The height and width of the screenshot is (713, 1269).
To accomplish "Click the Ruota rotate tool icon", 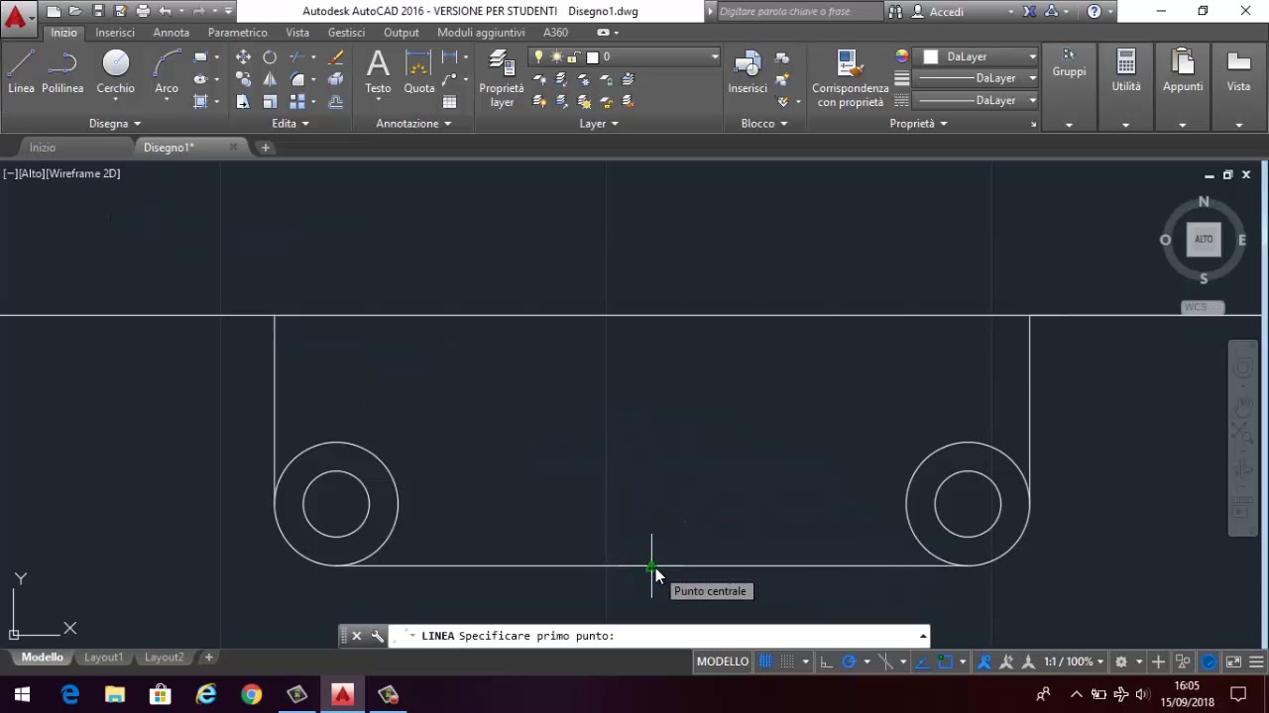I will [x=270, y=56].
